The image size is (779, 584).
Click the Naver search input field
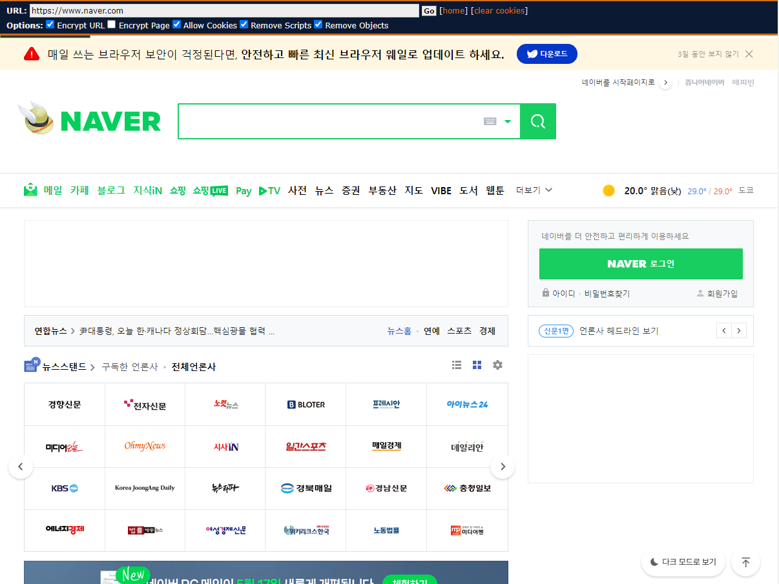point(329,121)
